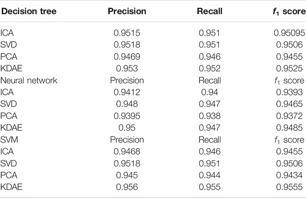Click the precision value 0.945
Viewport: 306px width, 198px height.
127,176
